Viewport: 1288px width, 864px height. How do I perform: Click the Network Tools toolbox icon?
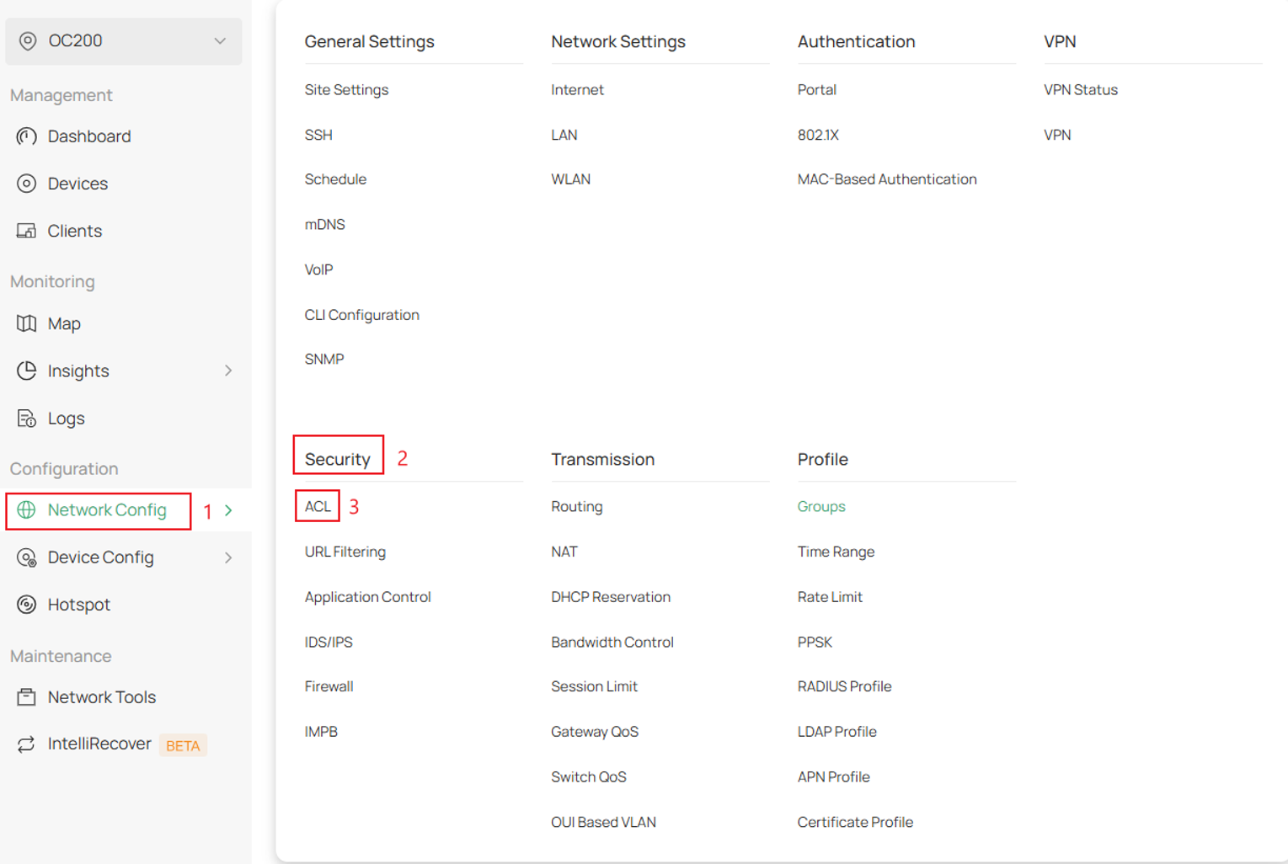(x=27, y=697)
